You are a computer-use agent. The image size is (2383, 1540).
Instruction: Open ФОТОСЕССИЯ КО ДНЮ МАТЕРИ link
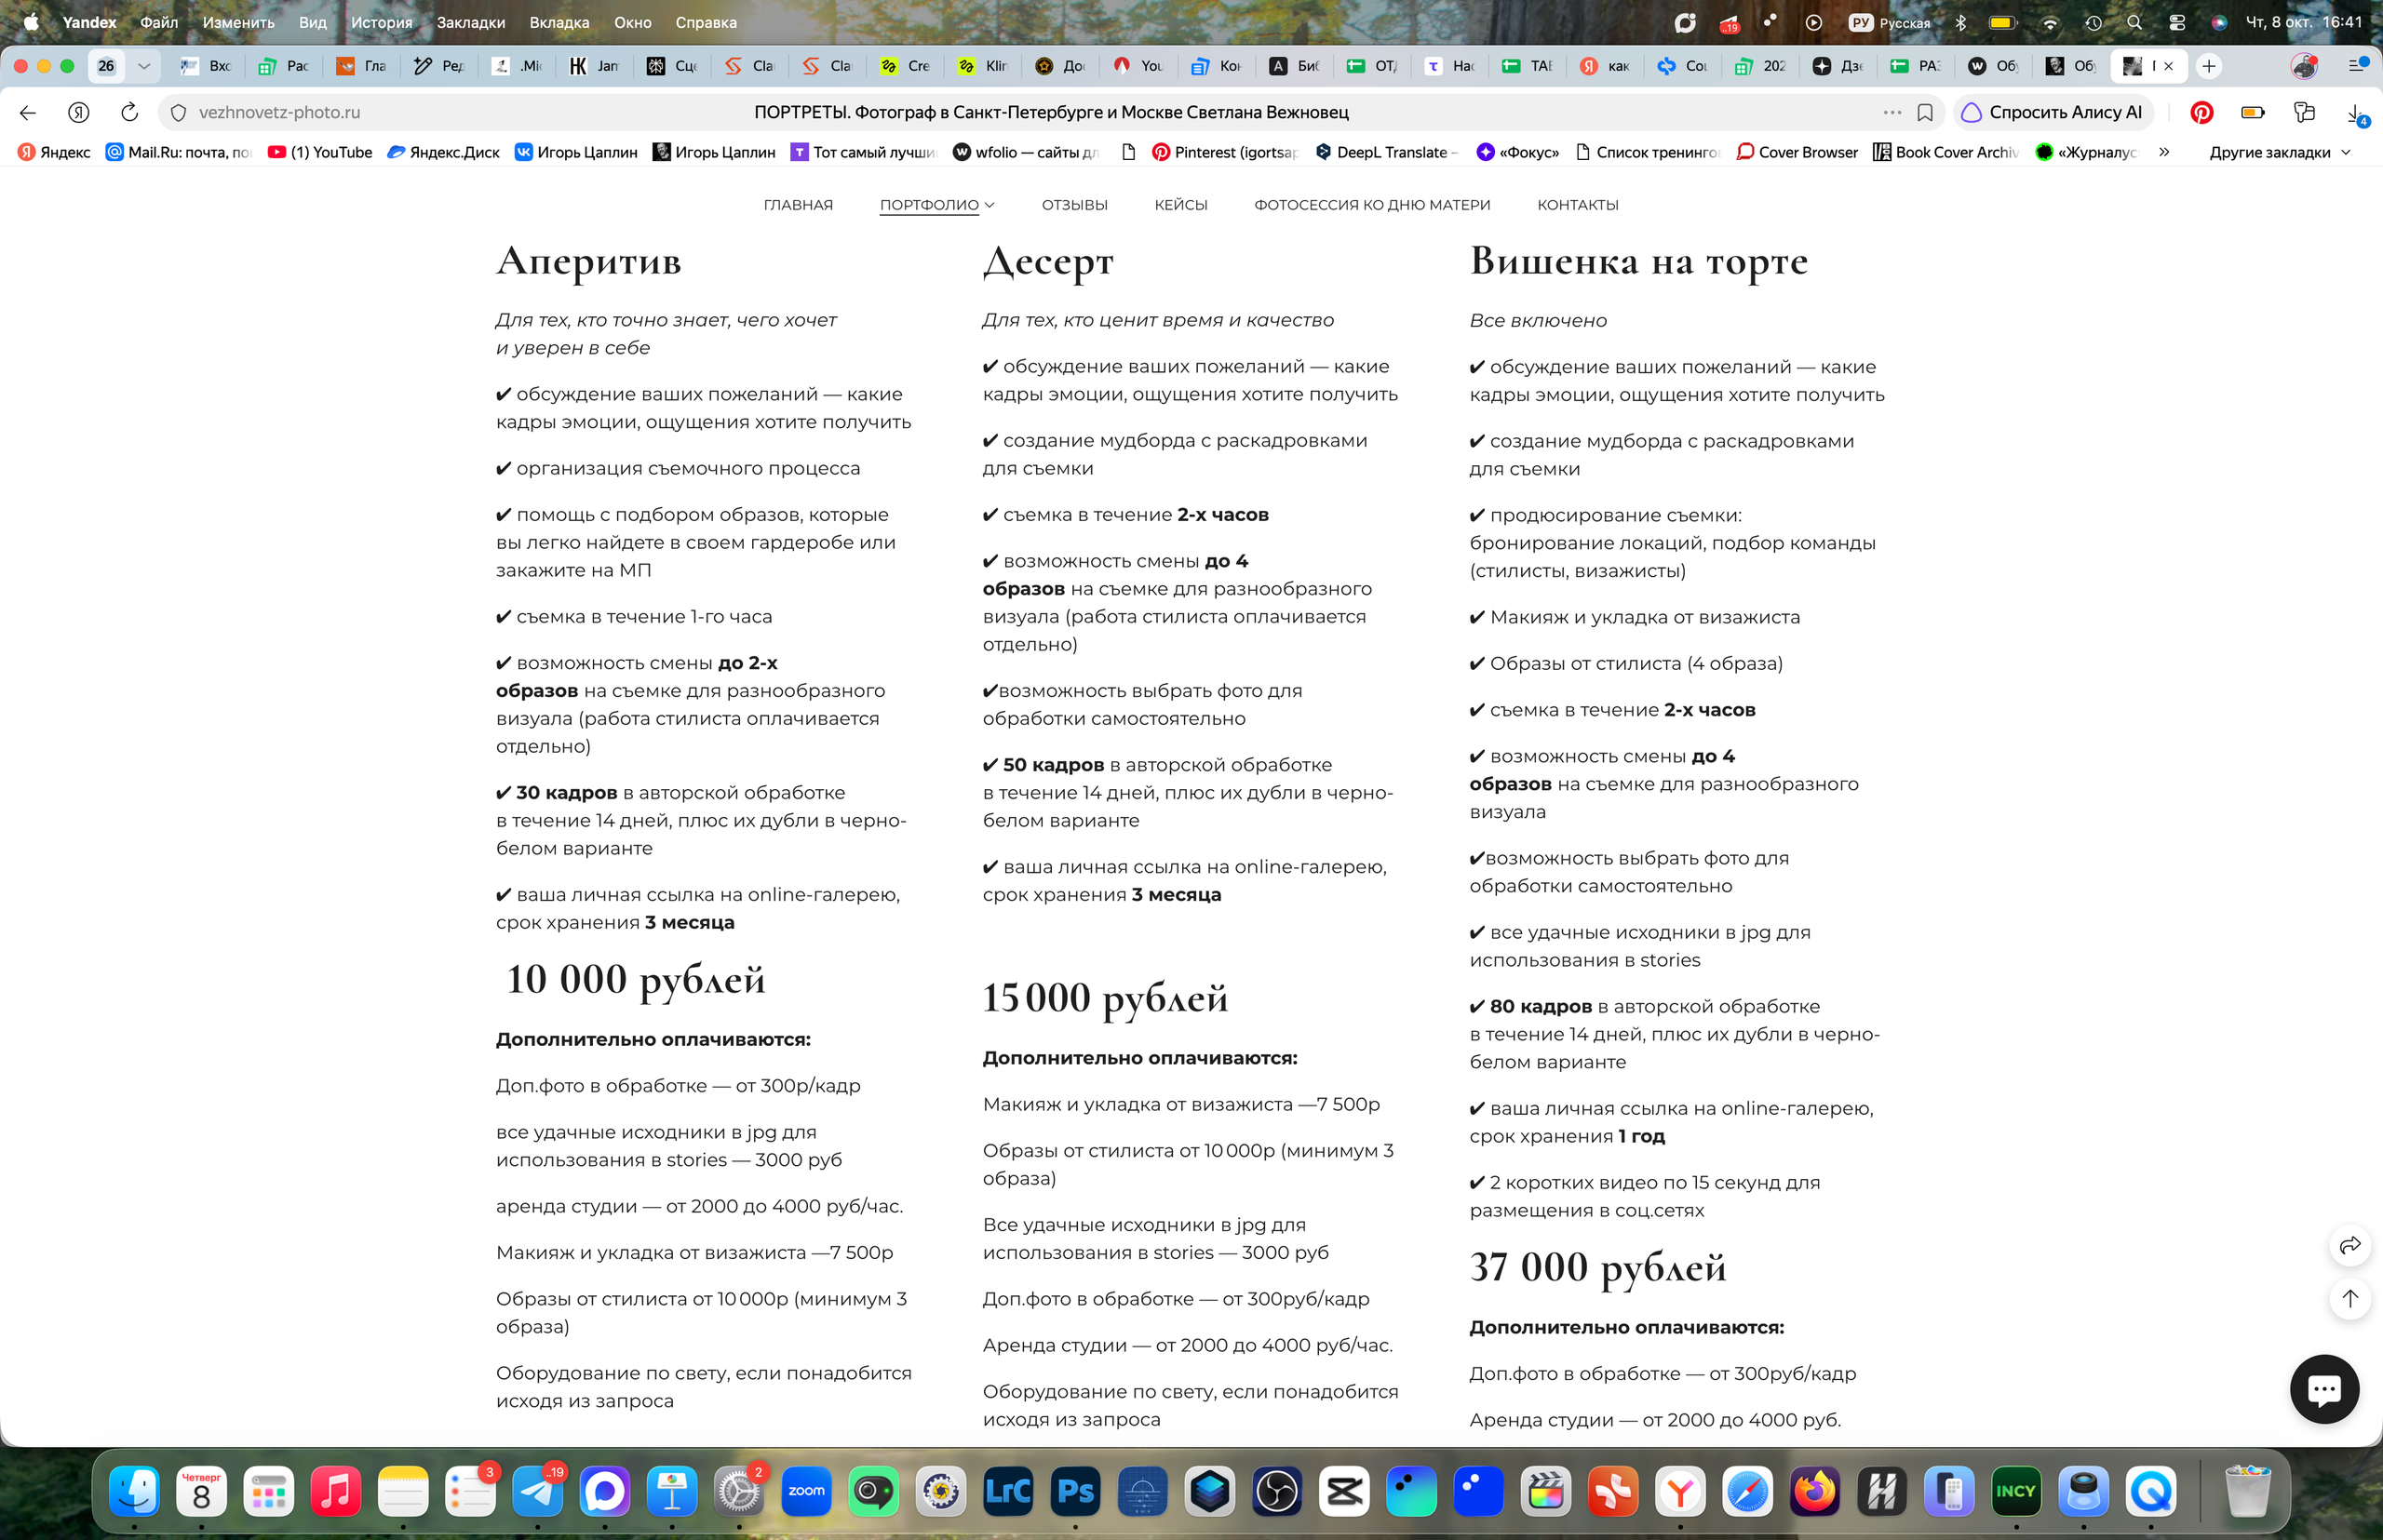1371,205
